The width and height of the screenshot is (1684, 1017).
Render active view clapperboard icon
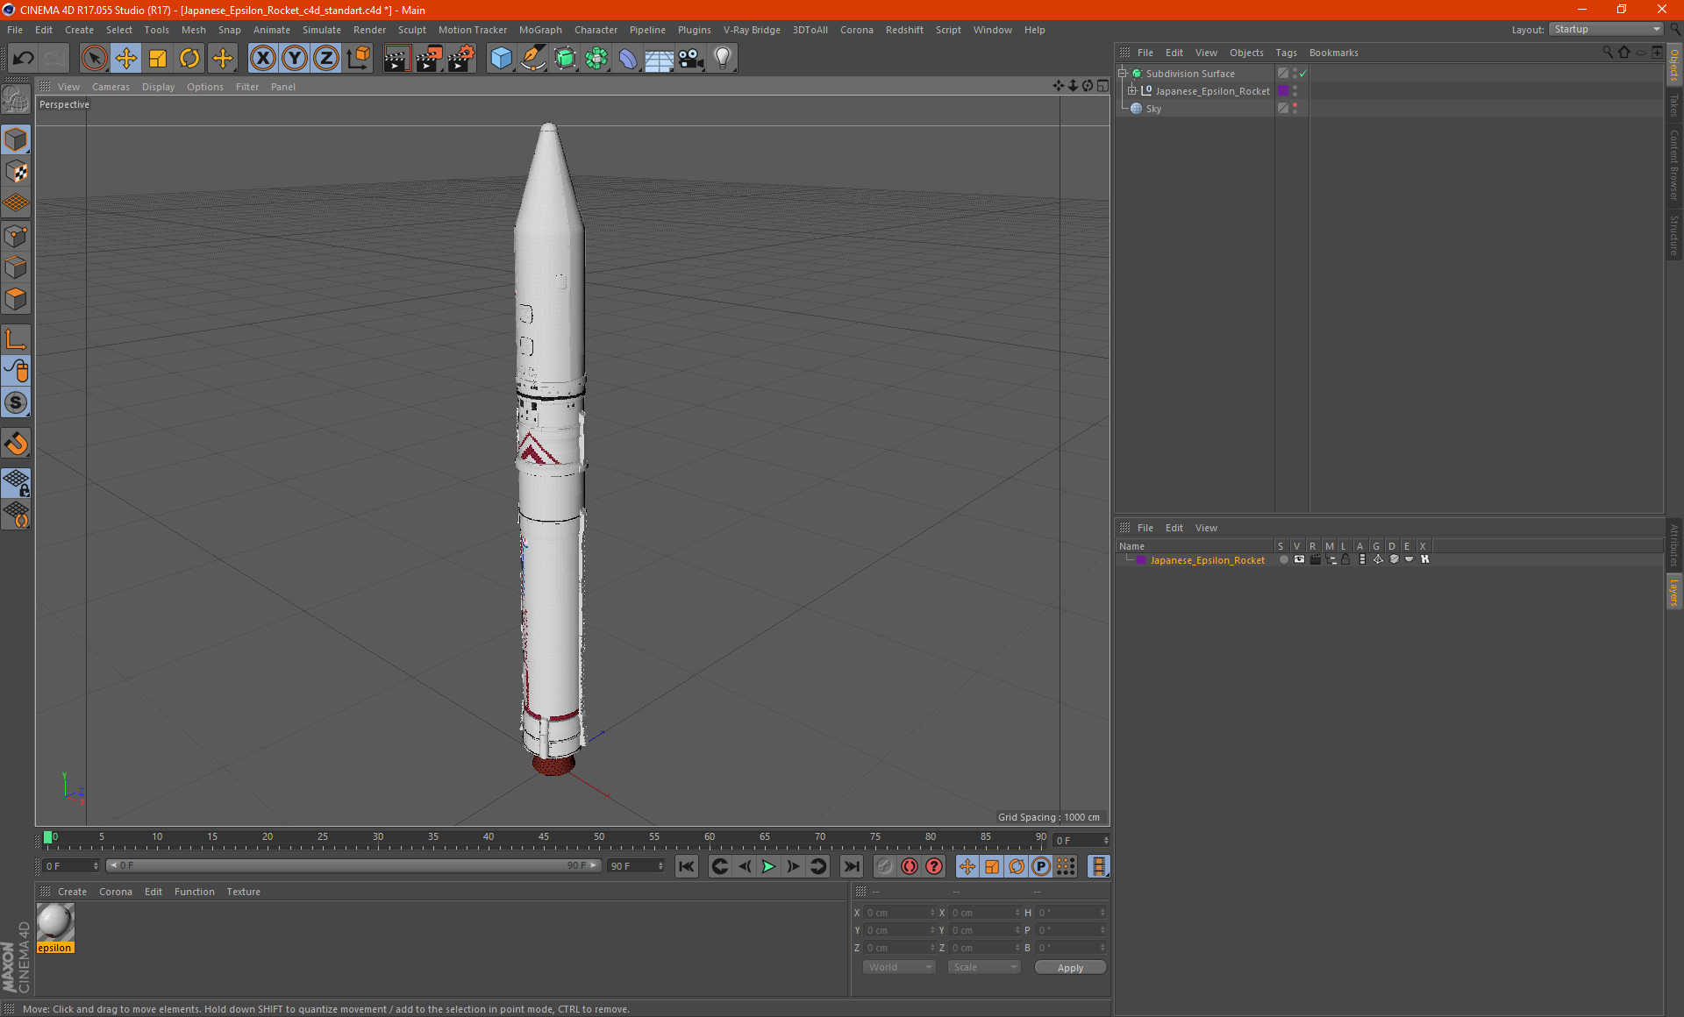coord(396,59)
